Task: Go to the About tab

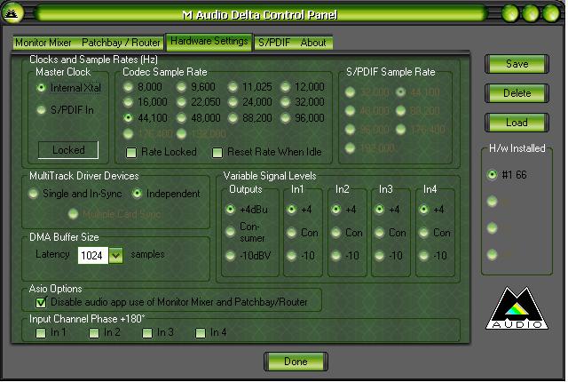Action: tap(313, 43)
